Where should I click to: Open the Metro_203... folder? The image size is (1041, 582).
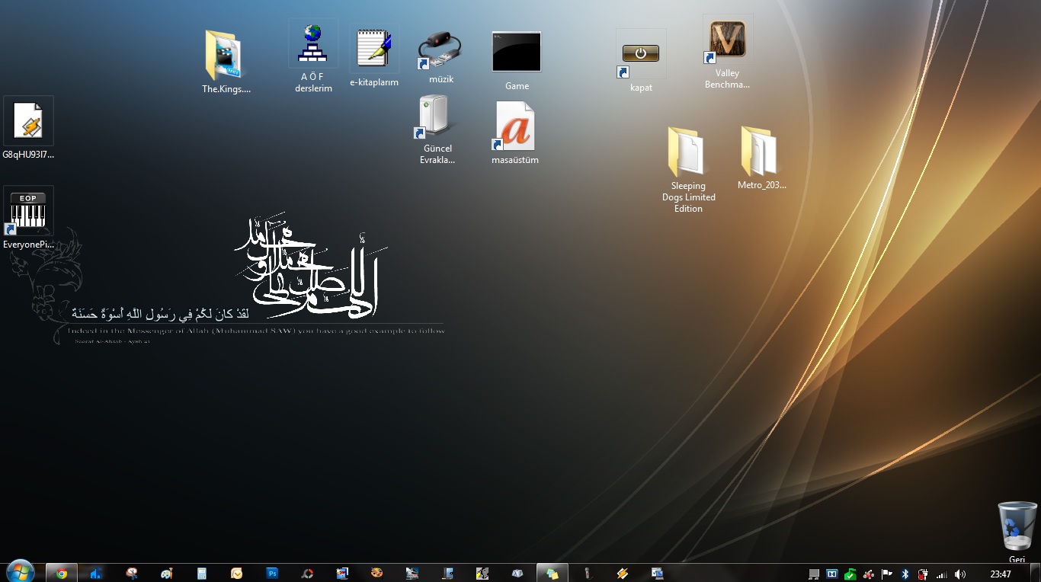tap(761, 158)
